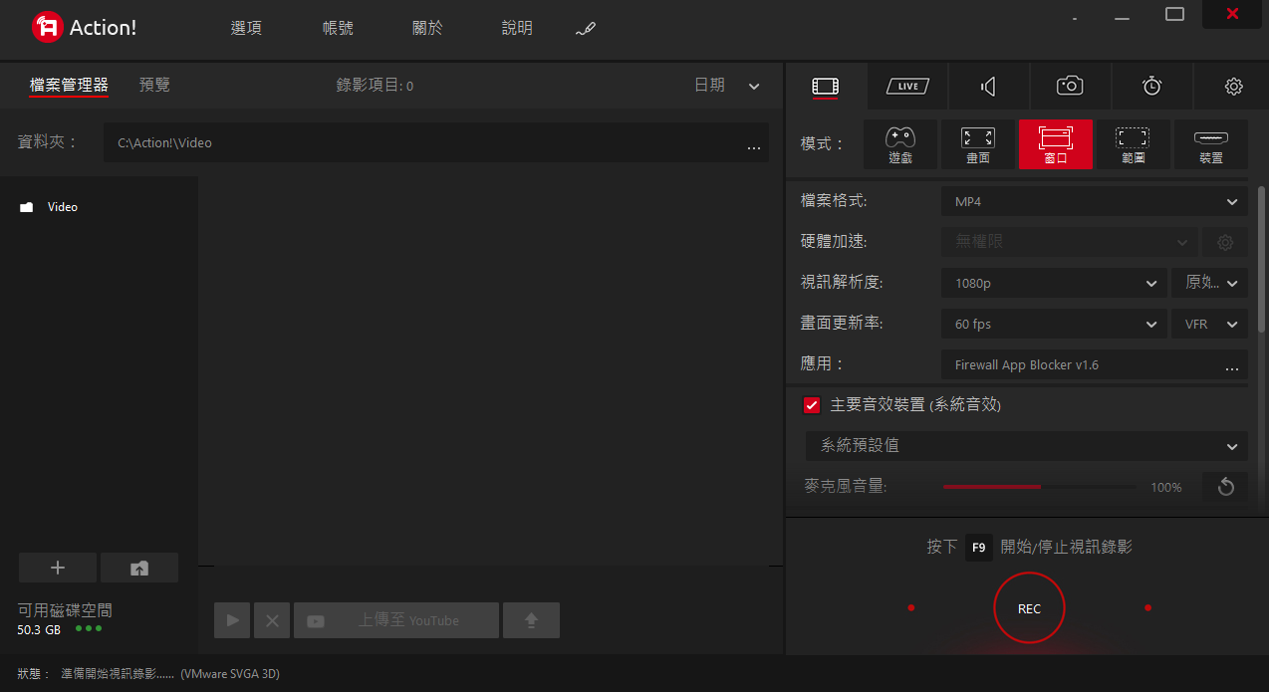
Task: Select the device (裝置) recording mode
Action: click(1210, 144)
